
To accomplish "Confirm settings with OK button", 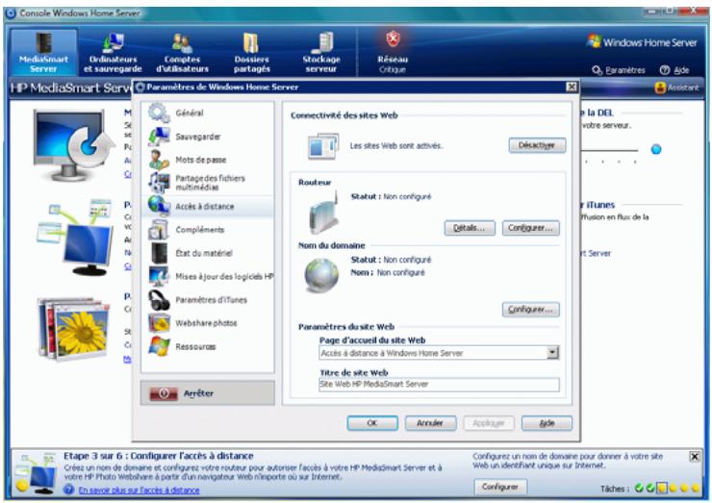I will coord(372,423).
